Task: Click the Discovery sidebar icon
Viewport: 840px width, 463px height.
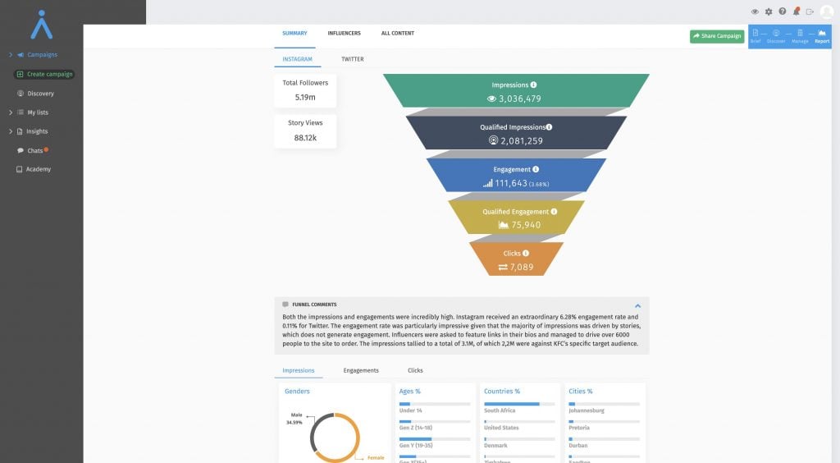Action: 21,94
